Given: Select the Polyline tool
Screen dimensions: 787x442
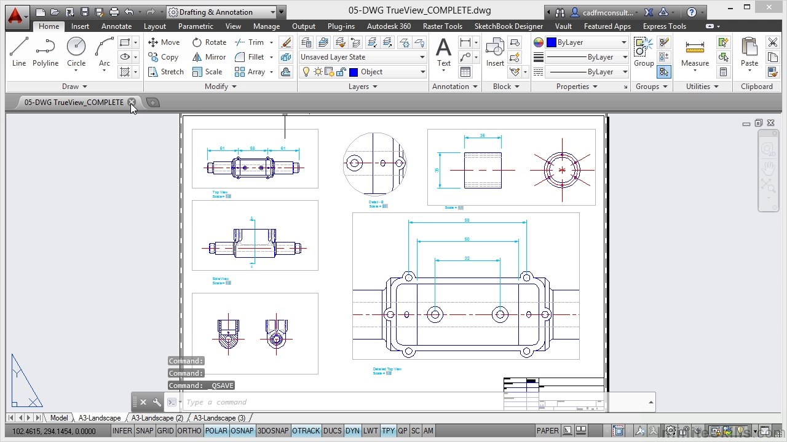Looking at the screenshot, I should pos(45,52).
